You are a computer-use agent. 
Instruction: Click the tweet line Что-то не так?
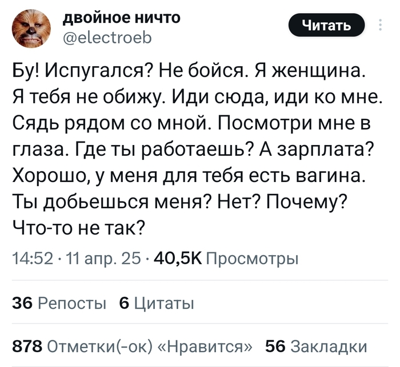click(79, 226)
